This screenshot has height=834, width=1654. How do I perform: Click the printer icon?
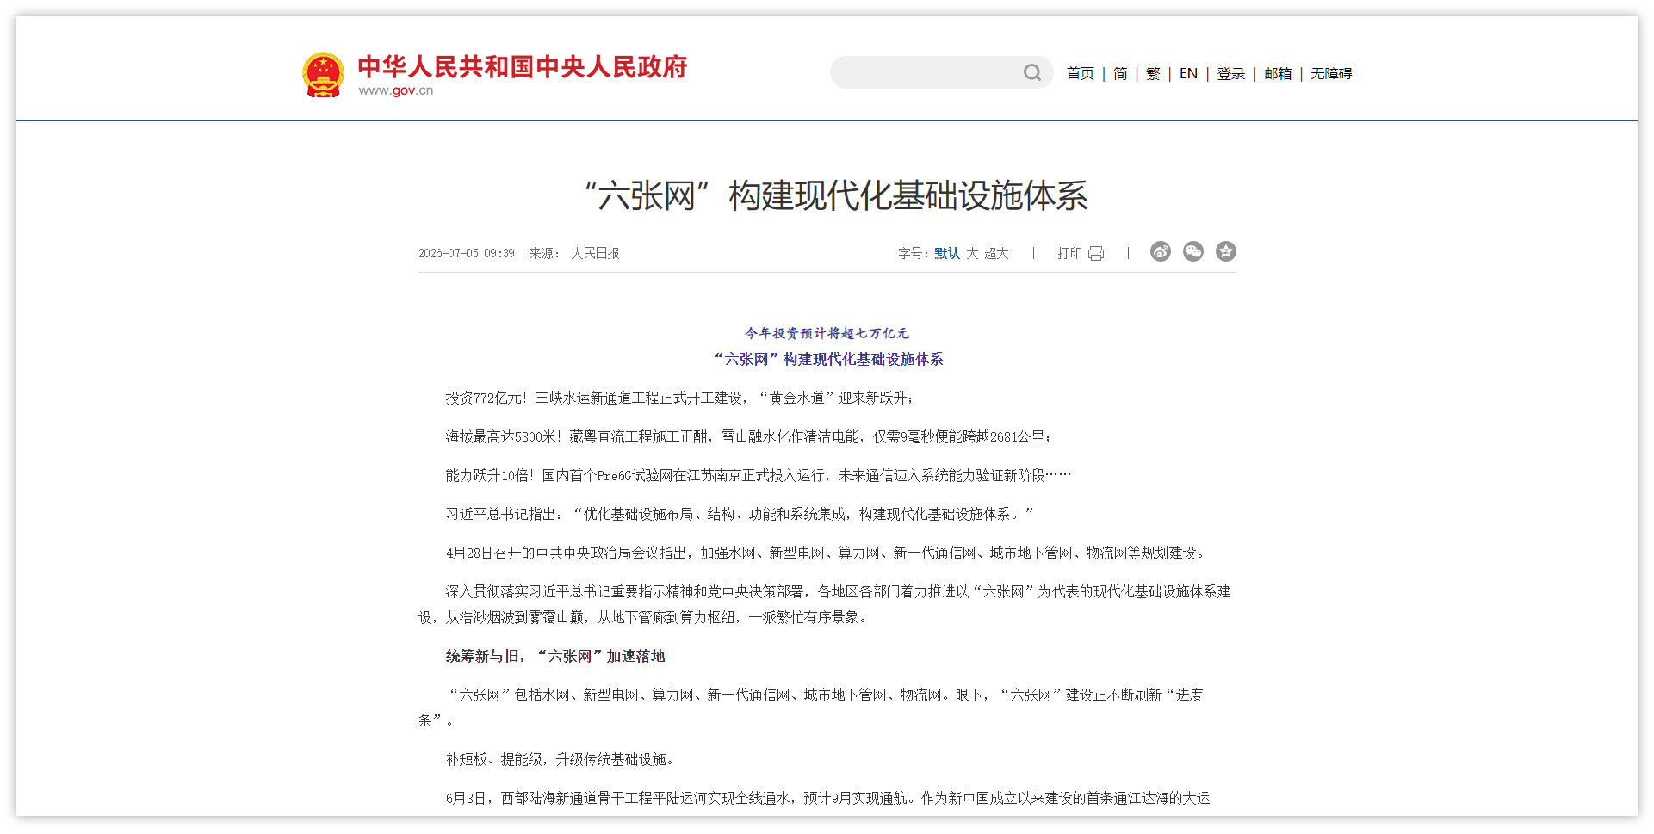pos(1096,253)
